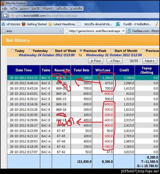
Task: Open the มุมมอง (View) menu
Action: (24, 9)
